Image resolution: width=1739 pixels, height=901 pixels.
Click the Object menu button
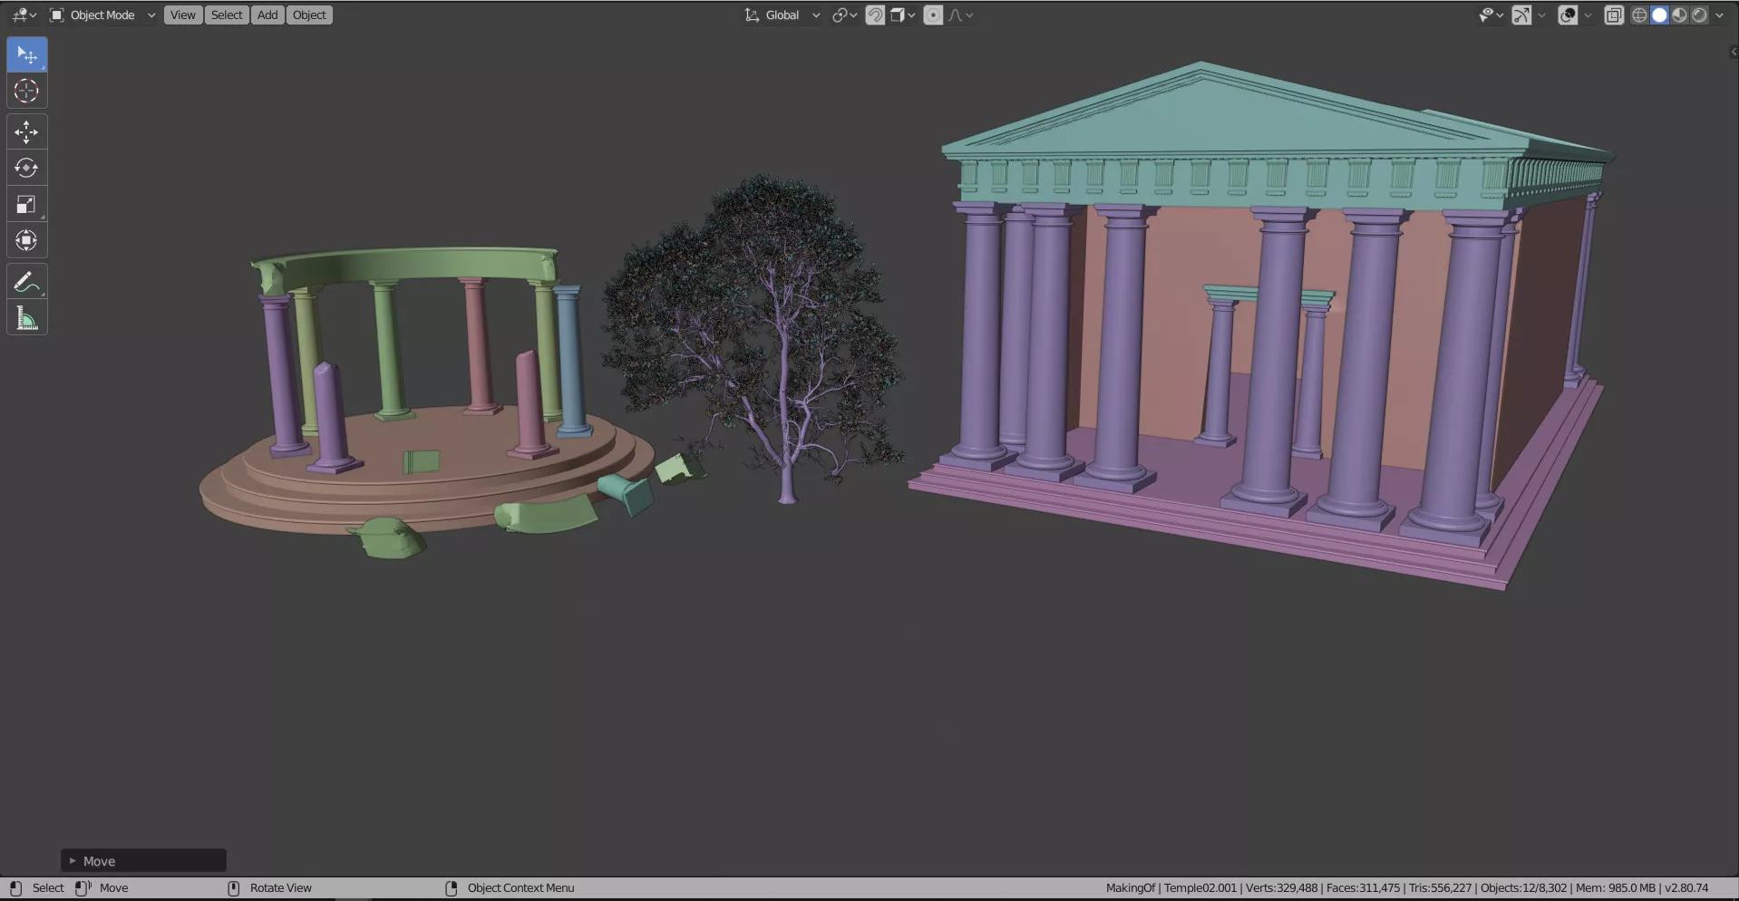pos(309,15)
